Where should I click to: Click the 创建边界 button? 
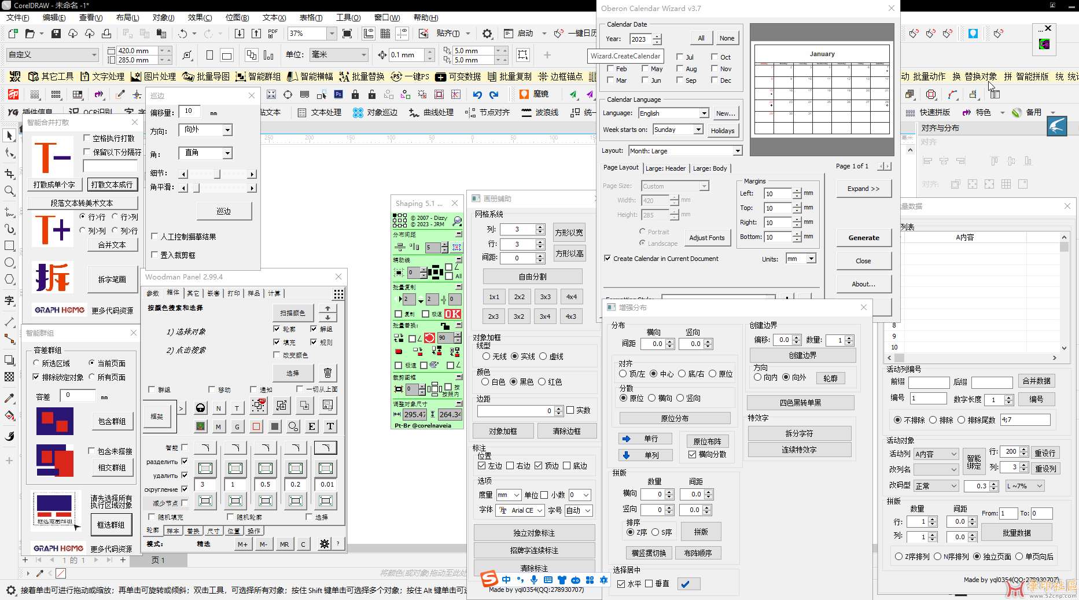802,355
